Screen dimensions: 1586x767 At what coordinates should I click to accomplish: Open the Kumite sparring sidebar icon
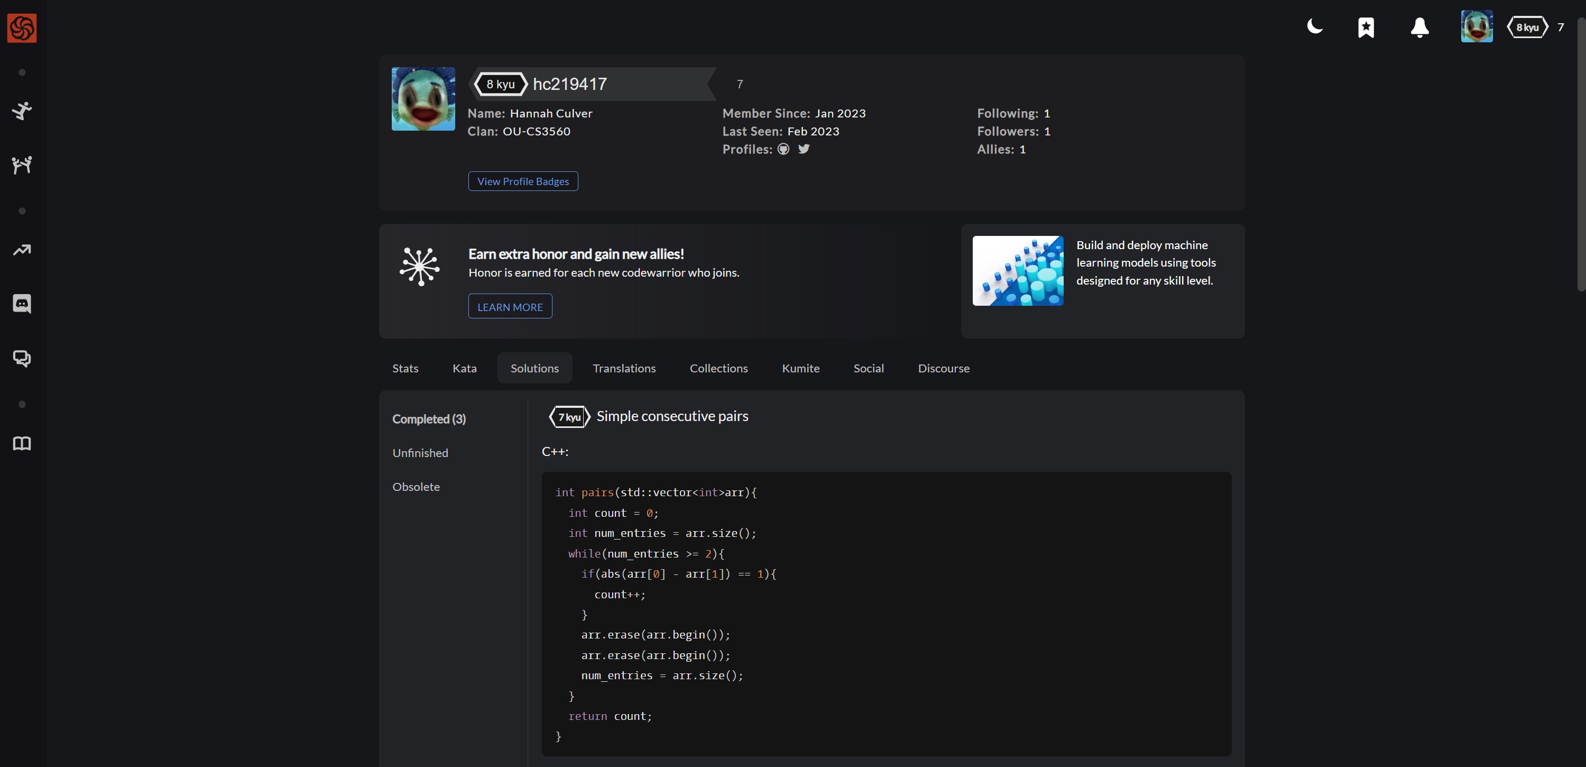tap(22, 165)
